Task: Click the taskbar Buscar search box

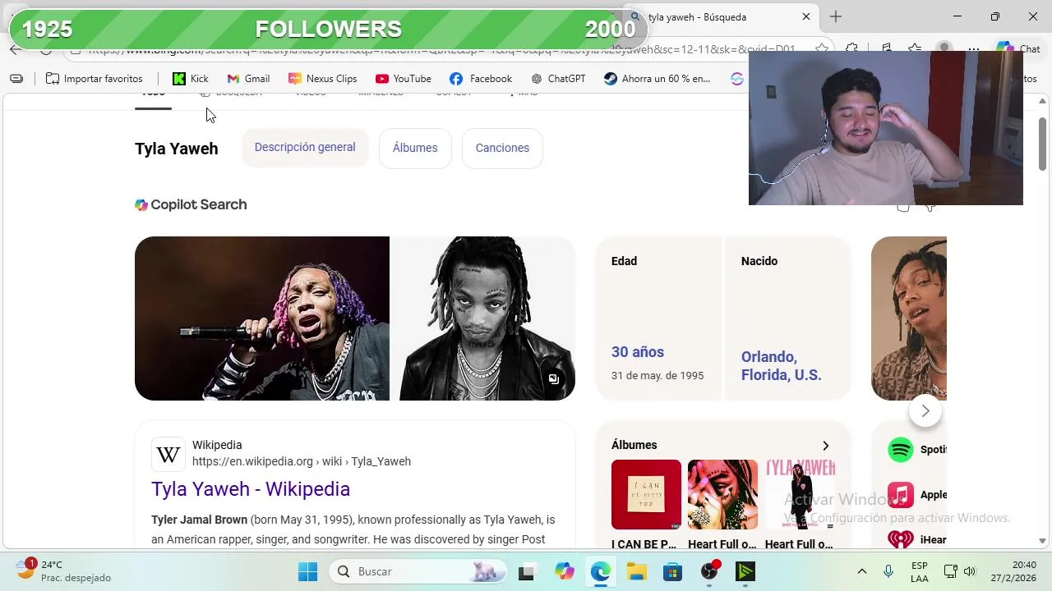Action: point(417,571)
